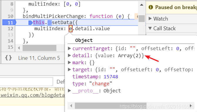
Task: Click 'bindMultiPickerChange' function name
Action: (53, 16)
